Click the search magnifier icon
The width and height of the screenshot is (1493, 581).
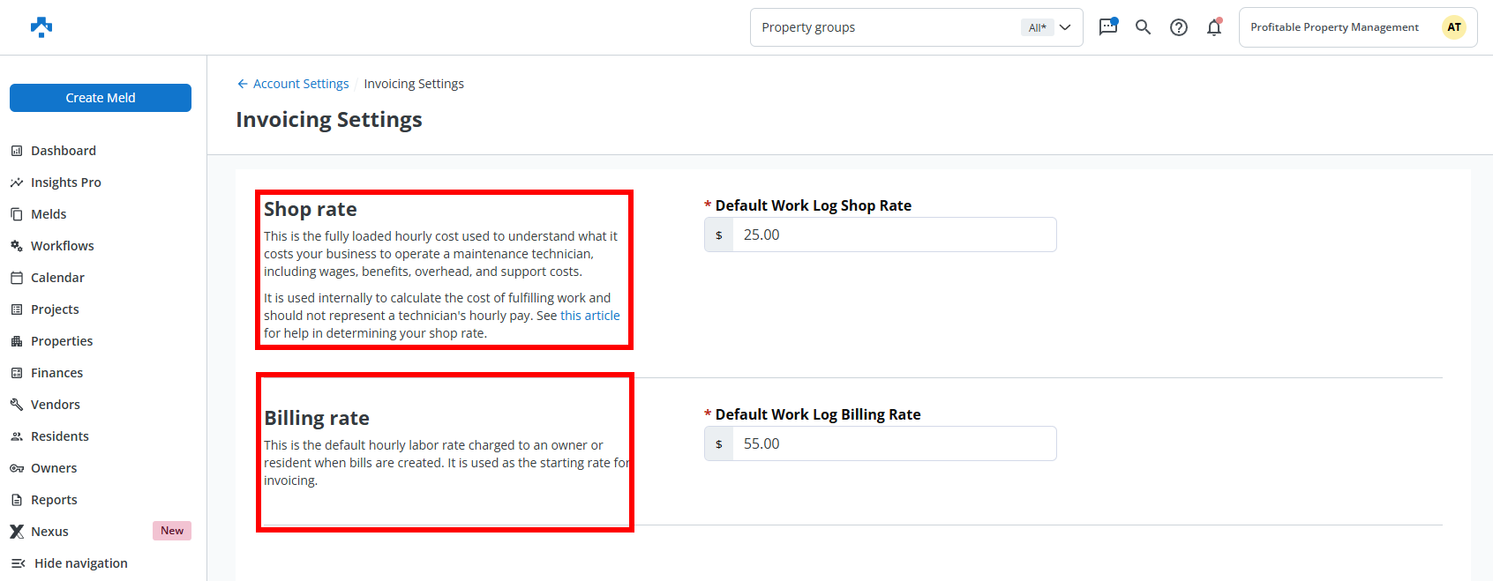[1143, 27]
